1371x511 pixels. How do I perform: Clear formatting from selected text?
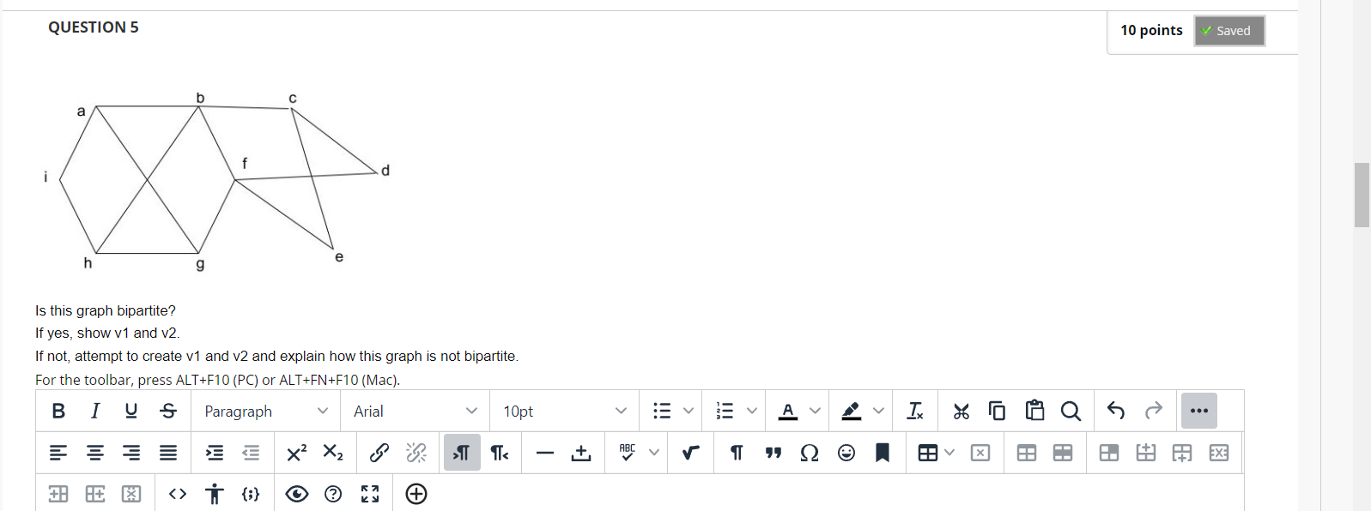915,412
